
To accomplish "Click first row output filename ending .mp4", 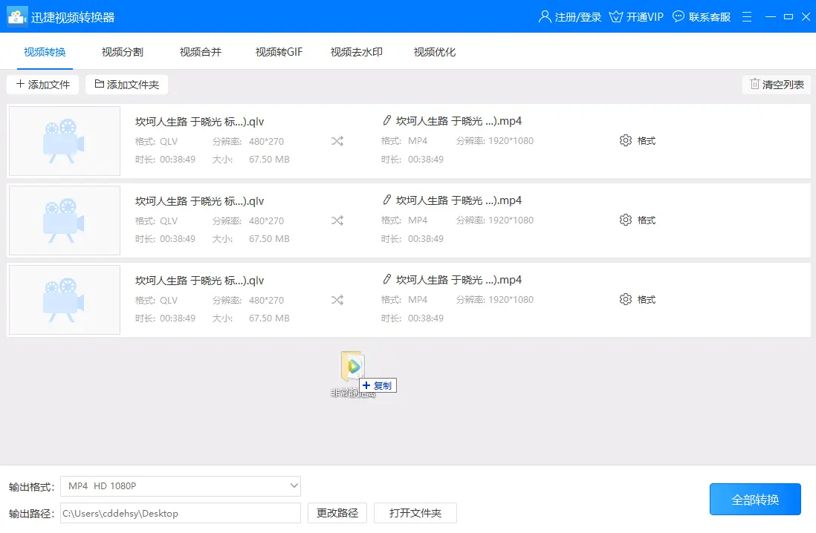I will tap(459, 121).
